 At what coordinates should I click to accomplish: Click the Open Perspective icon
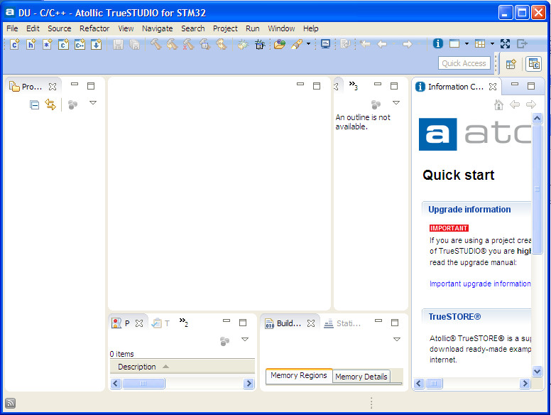[x=511, y=64]
